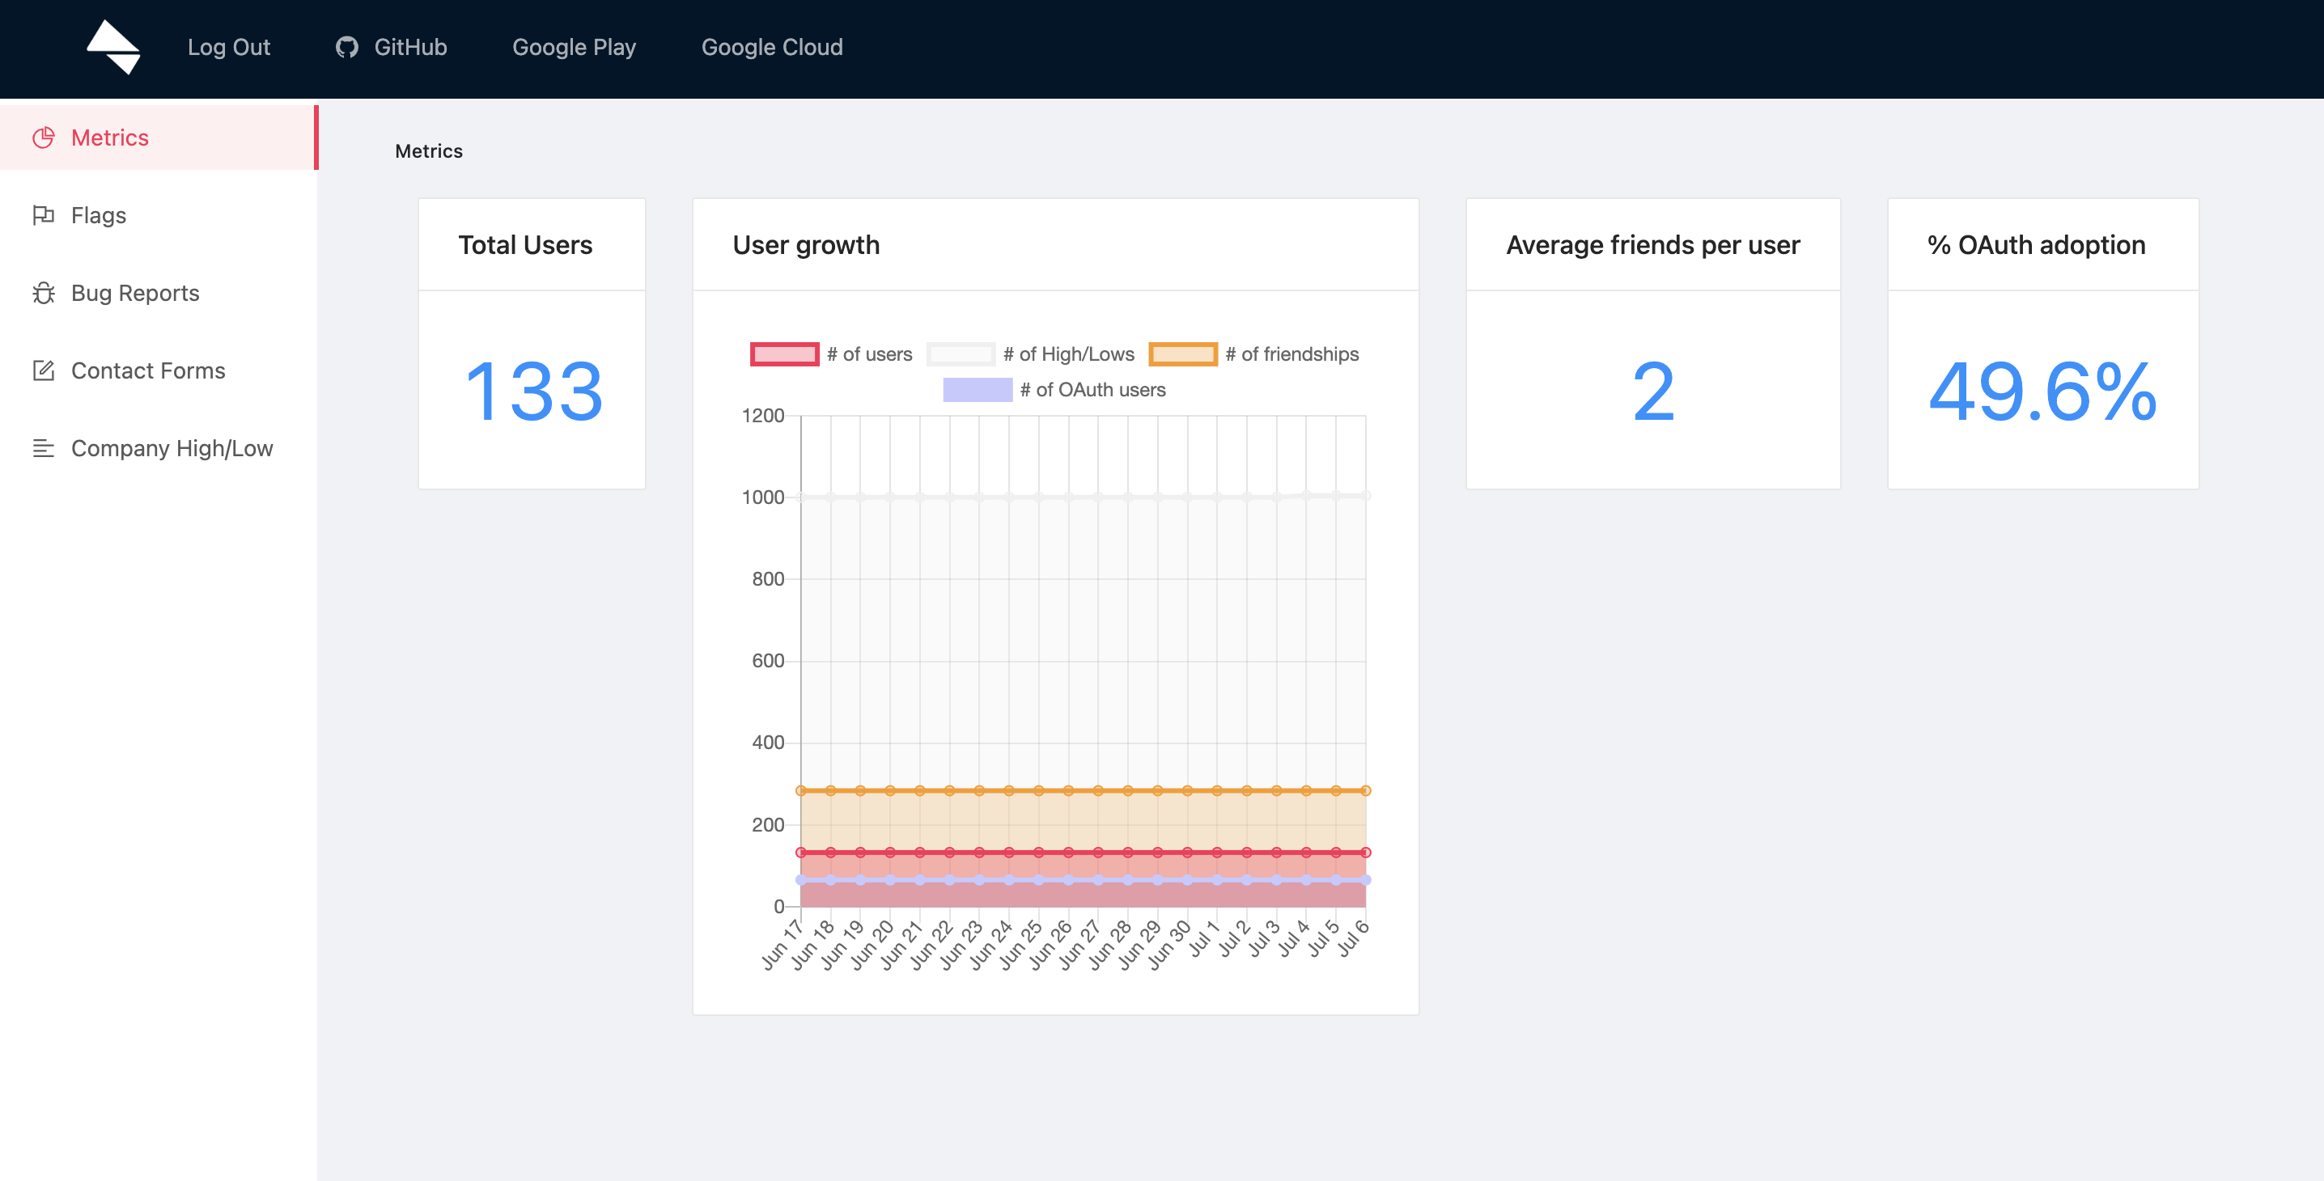Hide the '# of High/Lows' chart series
The height and width of the screenshot is (1181, 2324).
pos(1067,354)
